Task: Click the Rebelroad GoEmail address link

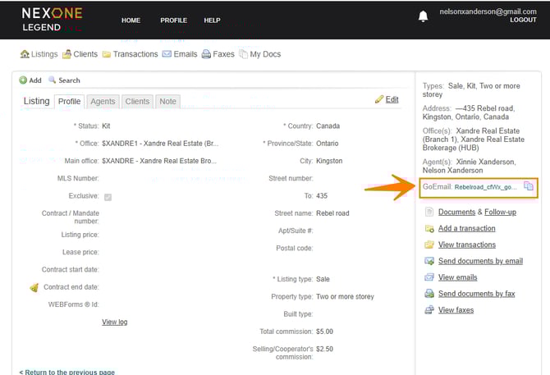Action: 485,187
